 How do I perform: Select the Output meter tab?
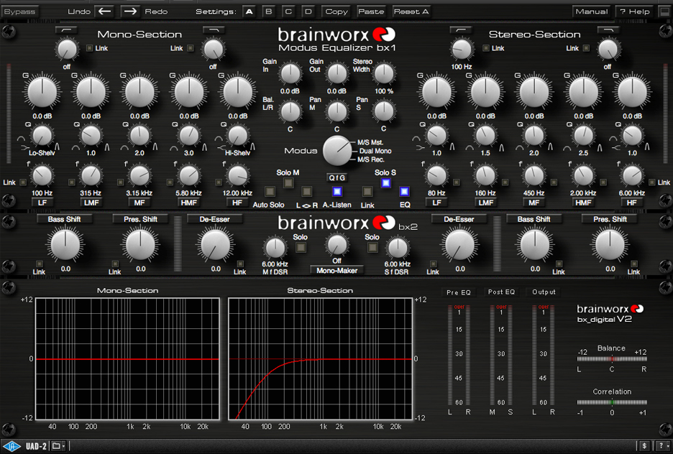point(544,292)
